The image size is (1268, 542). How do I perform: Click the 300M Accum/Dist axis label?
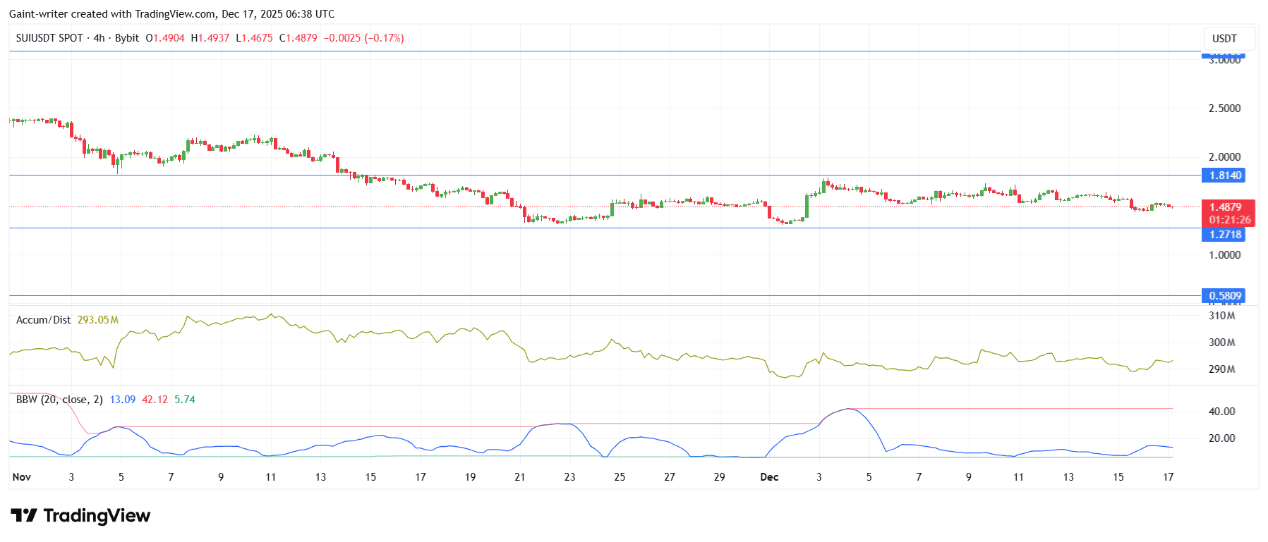click(1221, 343)
